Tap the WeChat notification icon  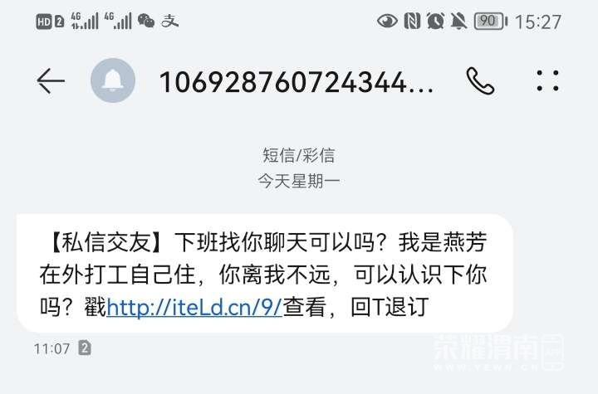pyautogui.click(x=145, y=21)
